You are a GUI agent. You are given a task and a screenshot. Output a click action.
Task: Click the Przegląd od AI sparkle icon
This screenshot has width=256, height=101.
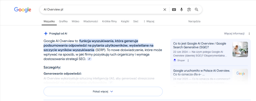pyautogui.click(x=46, y=34)
